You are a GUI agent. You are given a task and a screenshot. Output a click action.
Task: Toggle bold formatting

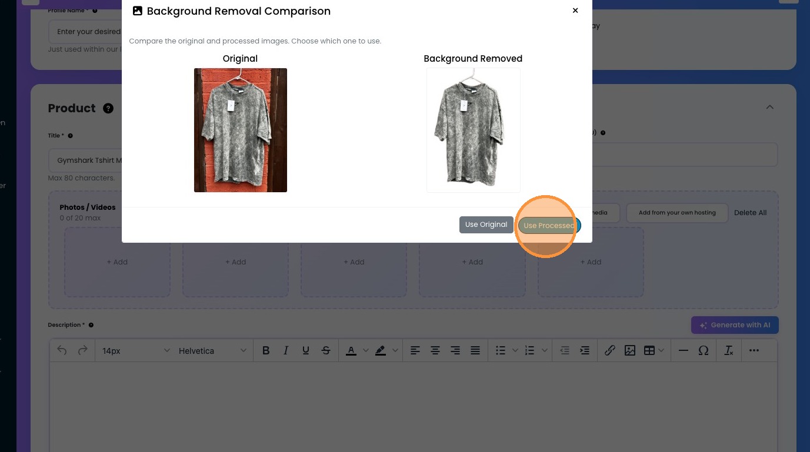(x=266, y=350)
